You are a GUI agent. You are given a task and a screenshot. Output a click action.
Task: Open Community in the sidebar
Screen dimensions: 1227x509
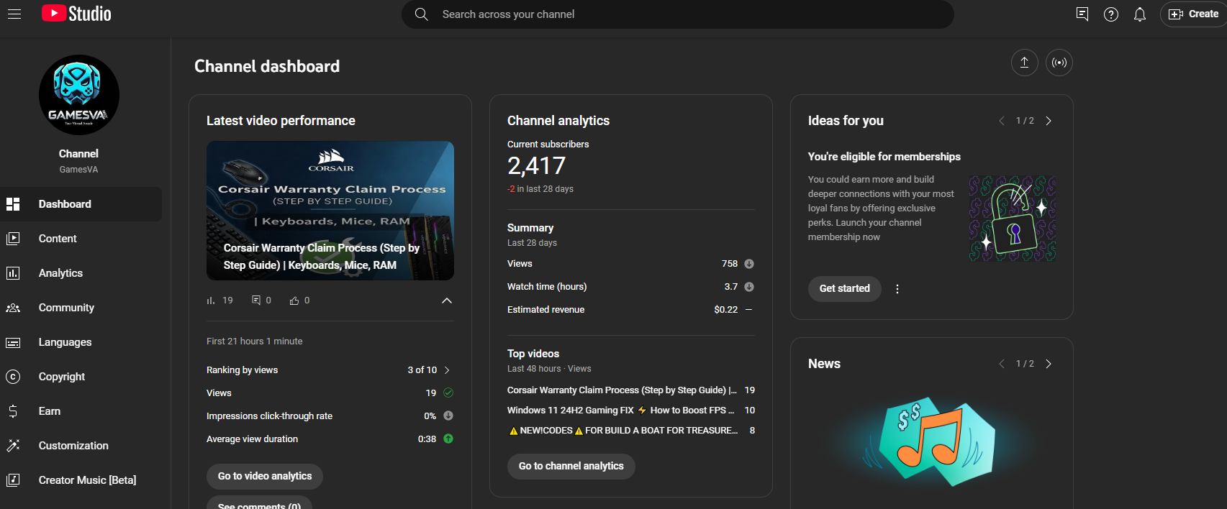81,308
